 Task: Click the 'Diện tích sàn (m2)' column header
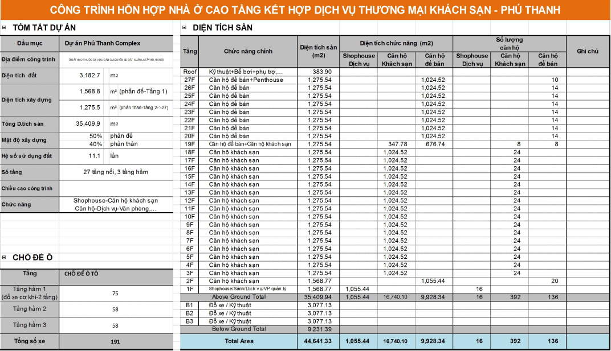[x=319, y=51]
